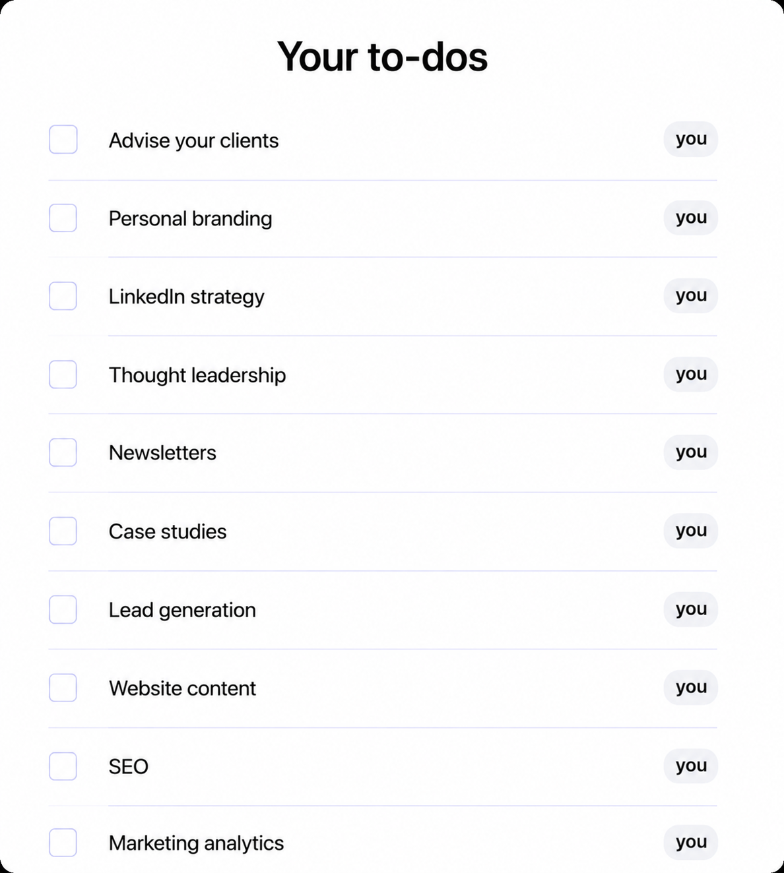Mark LinkedIn strategy as done
The height and width of the screenshot is (873, 784).
coord(63,296)
